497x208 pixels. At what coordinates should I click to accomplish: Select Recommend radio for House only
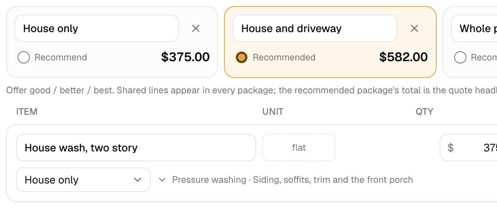point(24,57)
